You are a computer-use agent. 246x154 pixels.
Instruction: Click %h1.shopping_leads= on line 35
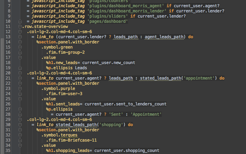69,151
